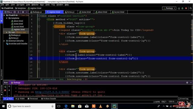Open VLC media player from taskbar
This screenshot has width=193, height=109.
[100, 106]
